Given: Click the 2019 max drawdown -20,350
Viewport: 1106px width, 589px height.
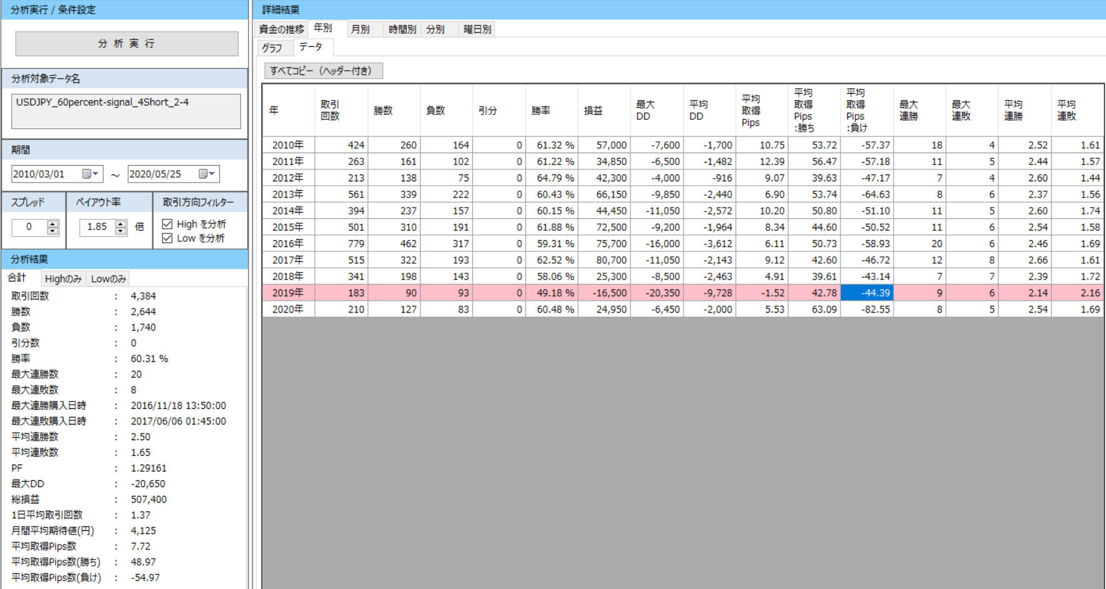Looking at the screenshot, I should click(657, 293).
